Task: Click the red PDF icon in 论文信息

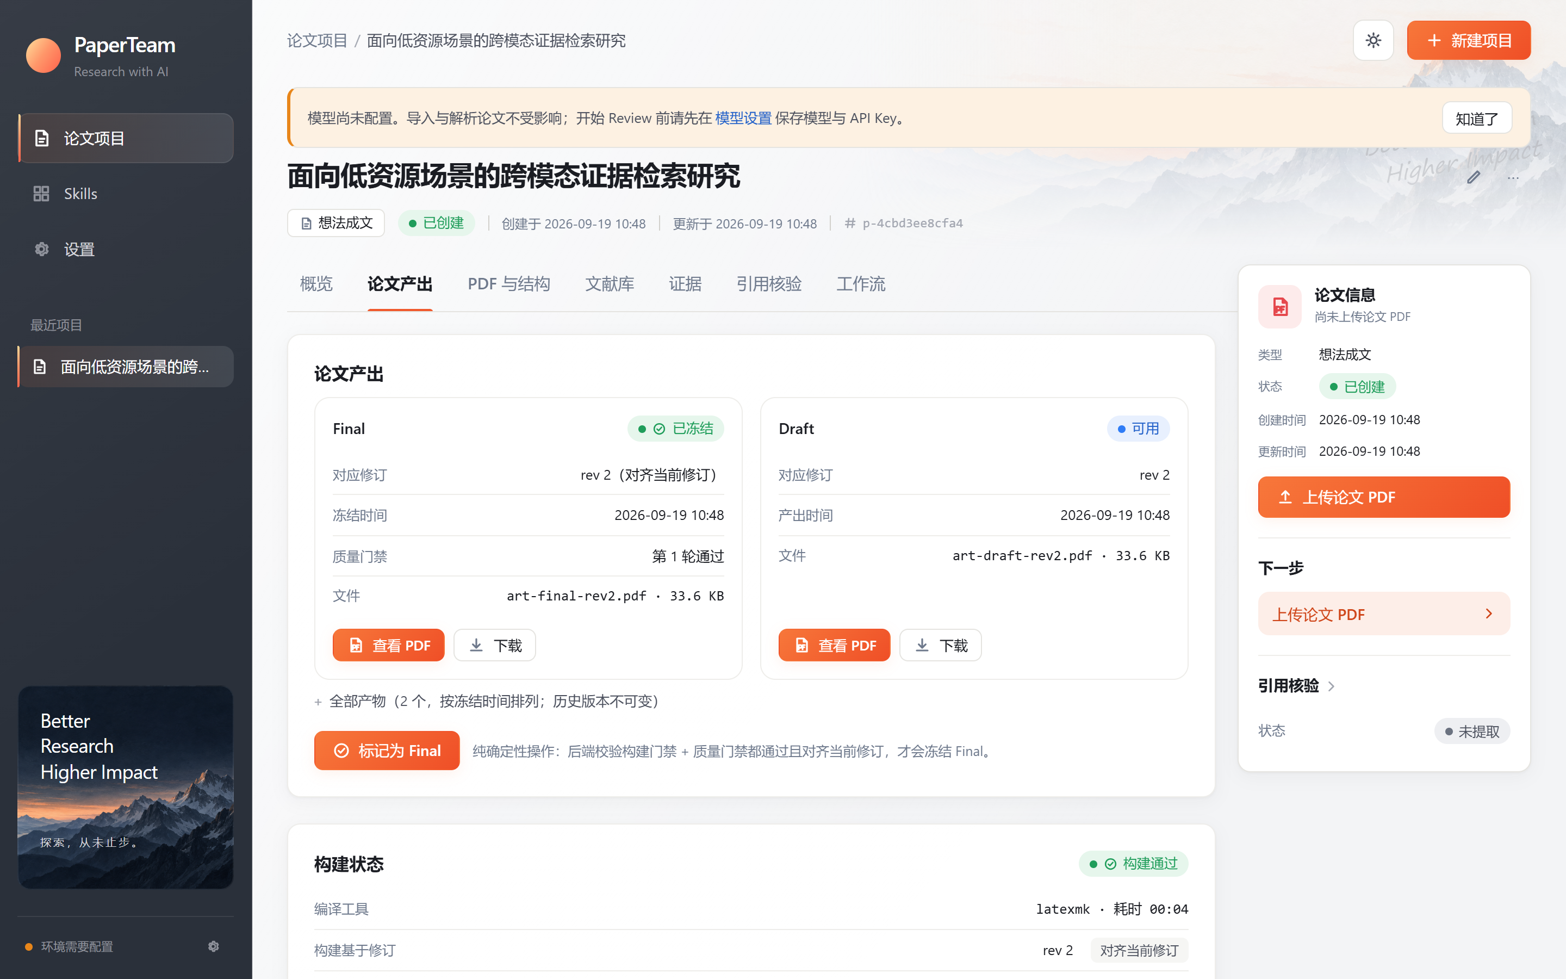Action: [1279, 306]
